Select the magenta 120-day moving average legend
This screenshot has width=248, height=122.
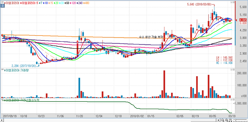click(73, 3)
